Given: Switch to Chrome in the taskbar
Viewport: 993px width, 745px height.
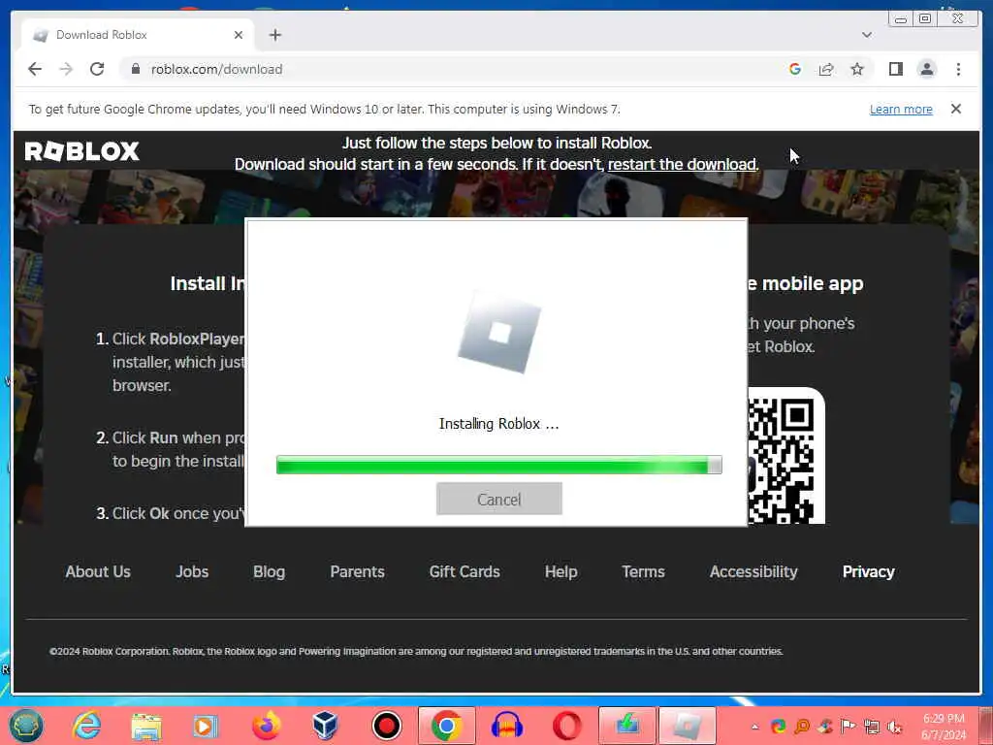Looking at the screenshot, I should point(446,726).
